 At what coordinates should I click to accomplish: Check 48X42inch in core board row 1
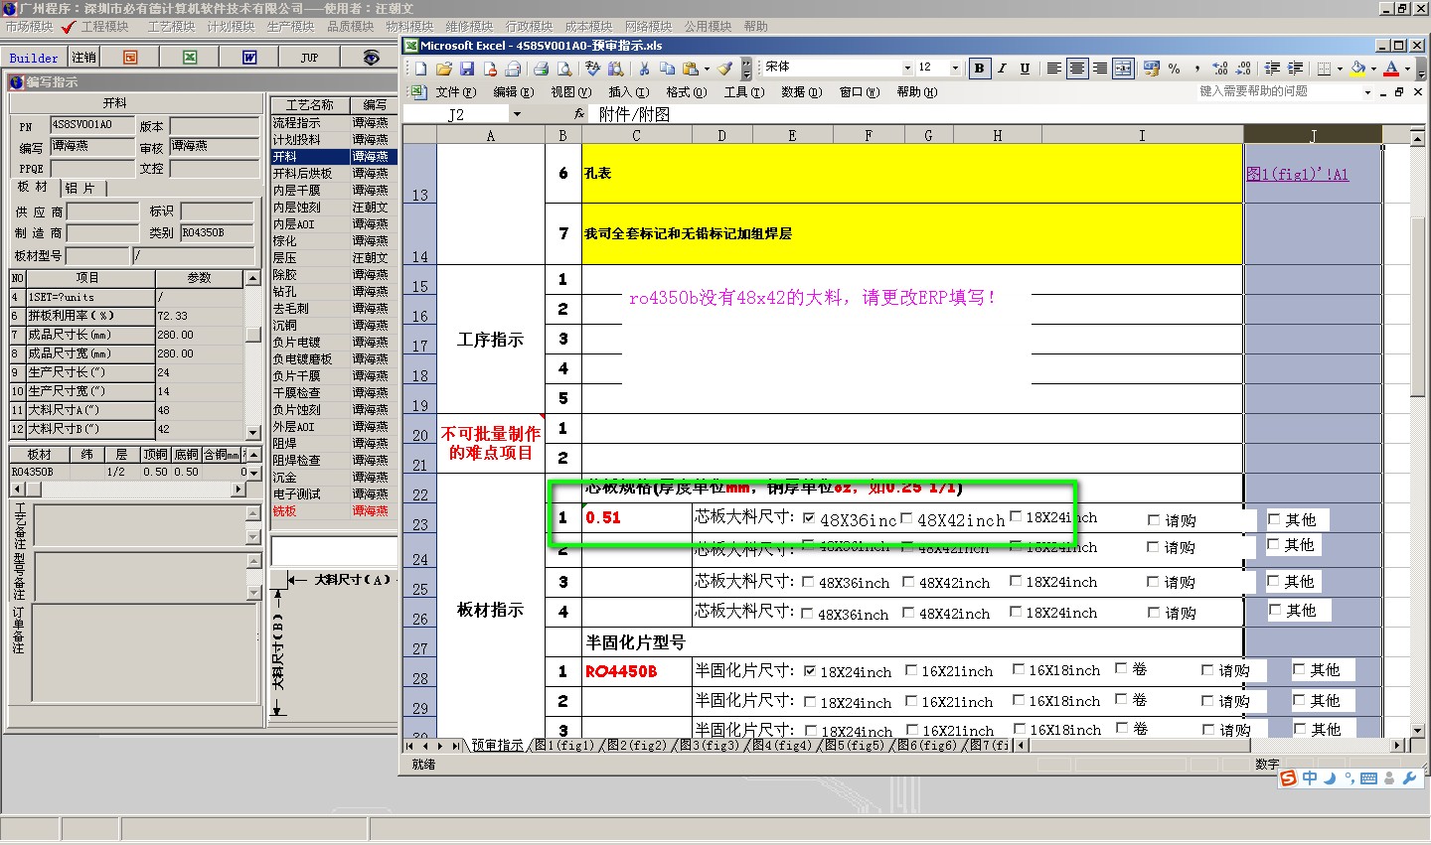pyautogui.click(x=906, y=518)
